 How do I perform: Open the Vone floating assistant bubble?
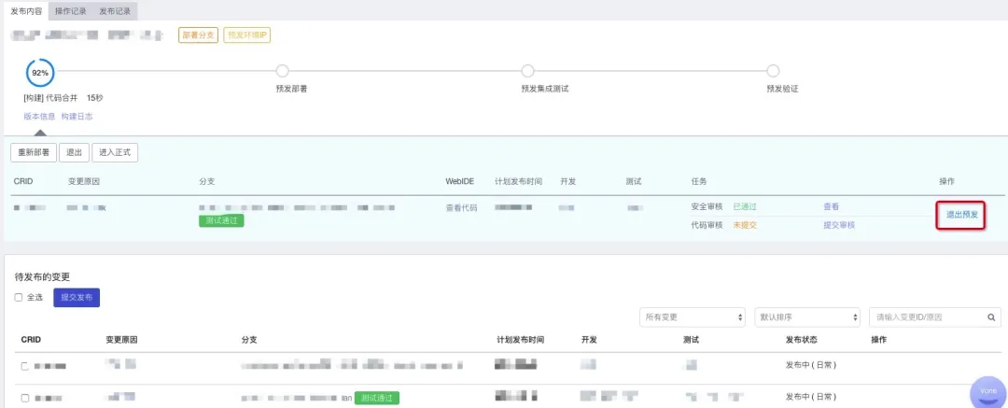coord(987,392)
